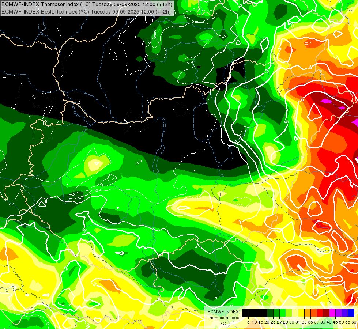
Task: Click the dark orange 35–37 legend swatch
Action: (314, 313)
